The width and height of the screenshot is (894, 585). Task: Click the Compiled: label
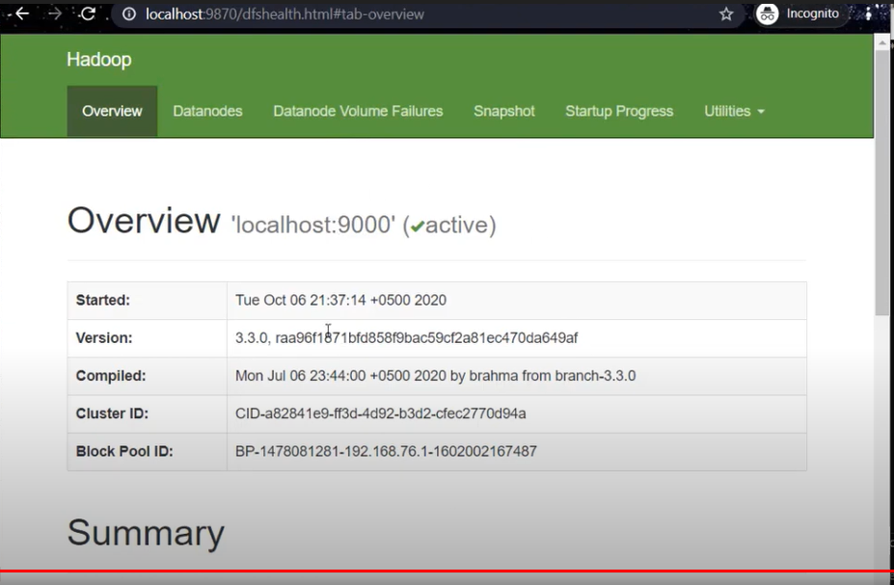coord(111,376)
